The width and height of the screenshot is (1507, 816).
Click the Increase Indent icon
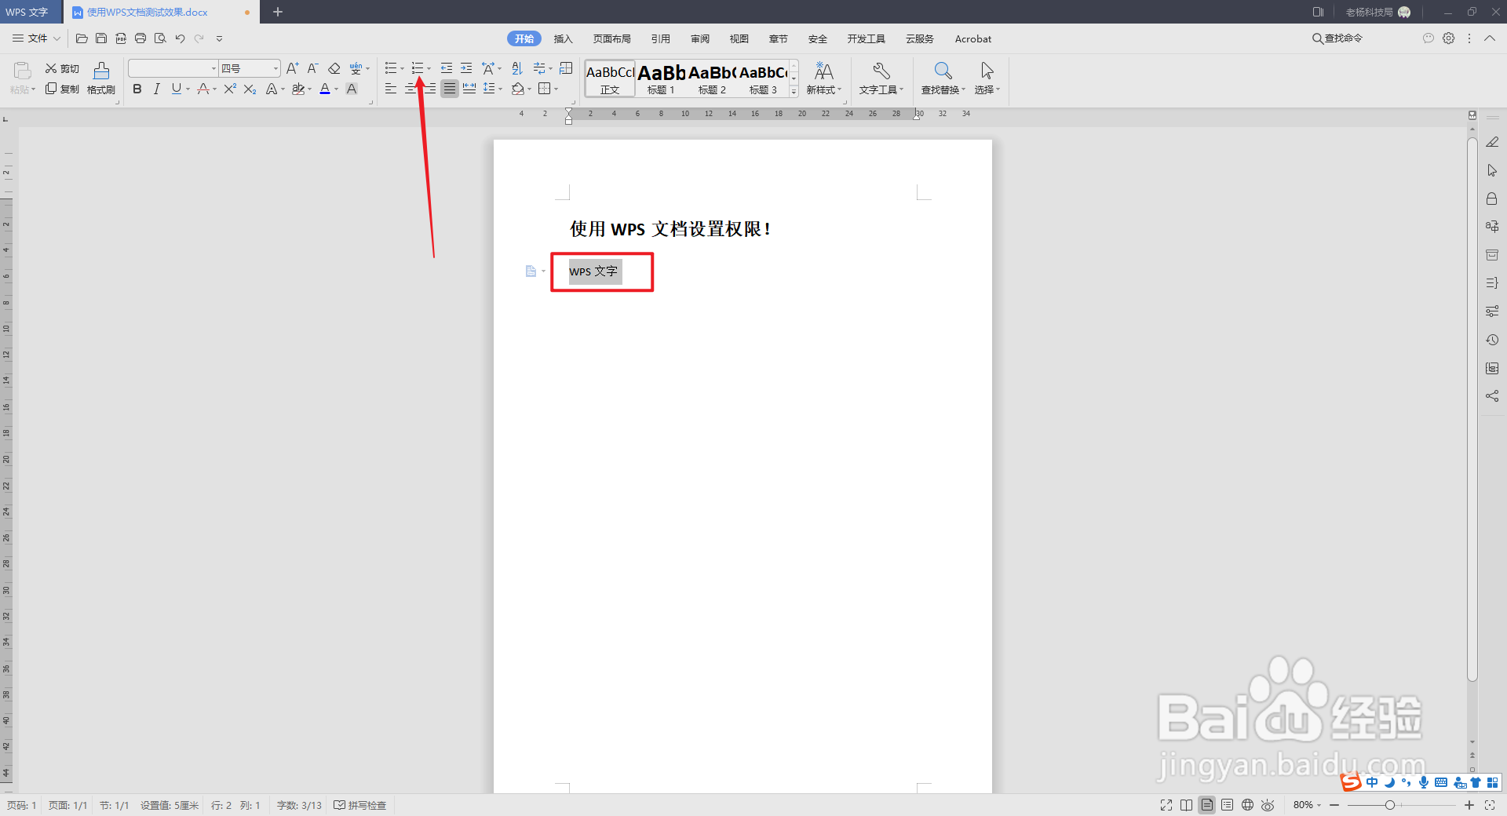[466, 68]
